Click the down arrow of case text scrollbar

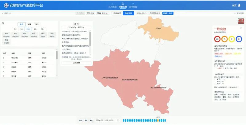90,54
